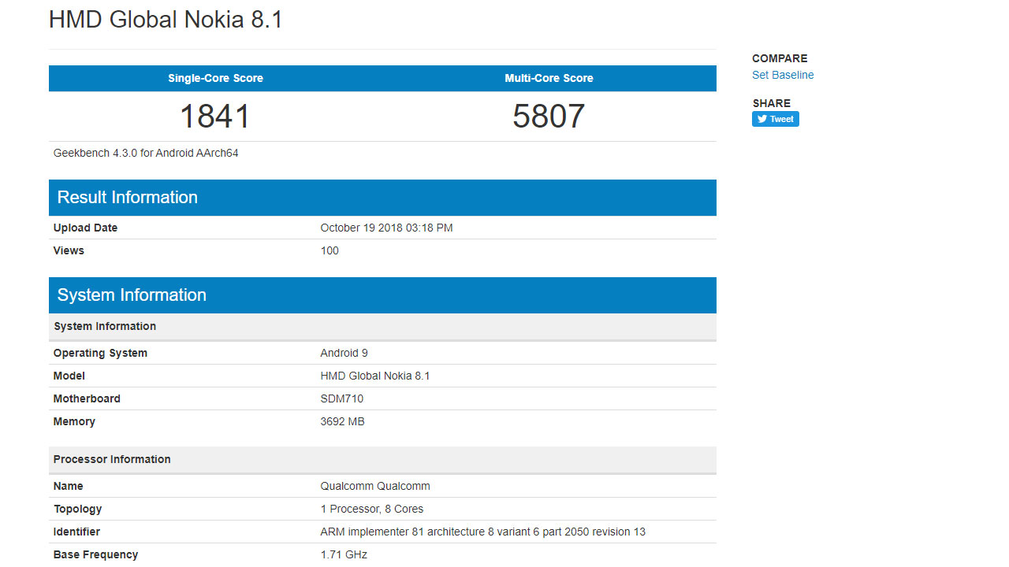Screen dimensions: 1009x567
Task: Click the Views label
Action: pos(69,250)
